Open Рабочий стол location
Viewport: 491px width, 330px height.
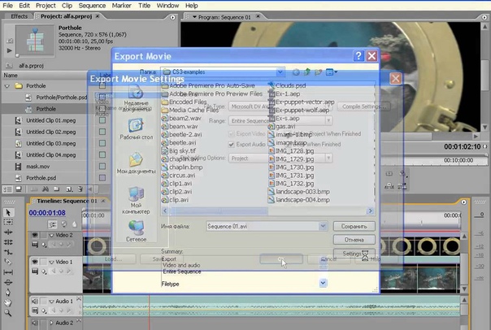click(137, 129)
